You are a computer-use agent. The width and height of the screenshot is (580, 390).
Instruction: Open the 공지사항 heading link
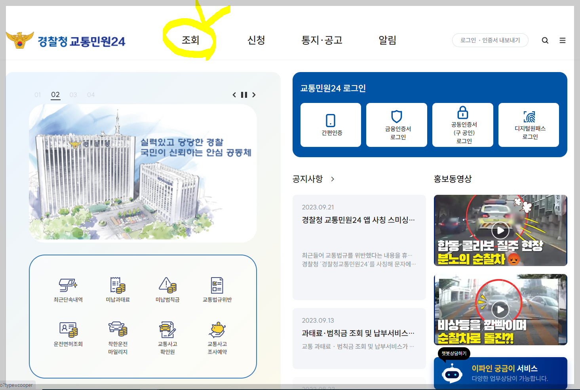[308, 179]
